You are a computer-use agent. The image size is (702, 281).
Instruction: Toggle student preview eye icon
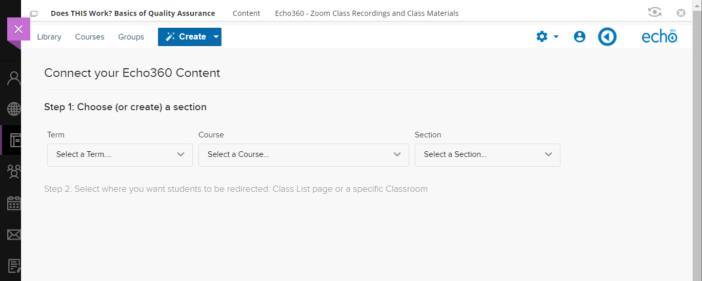click(x=654, y=13)
